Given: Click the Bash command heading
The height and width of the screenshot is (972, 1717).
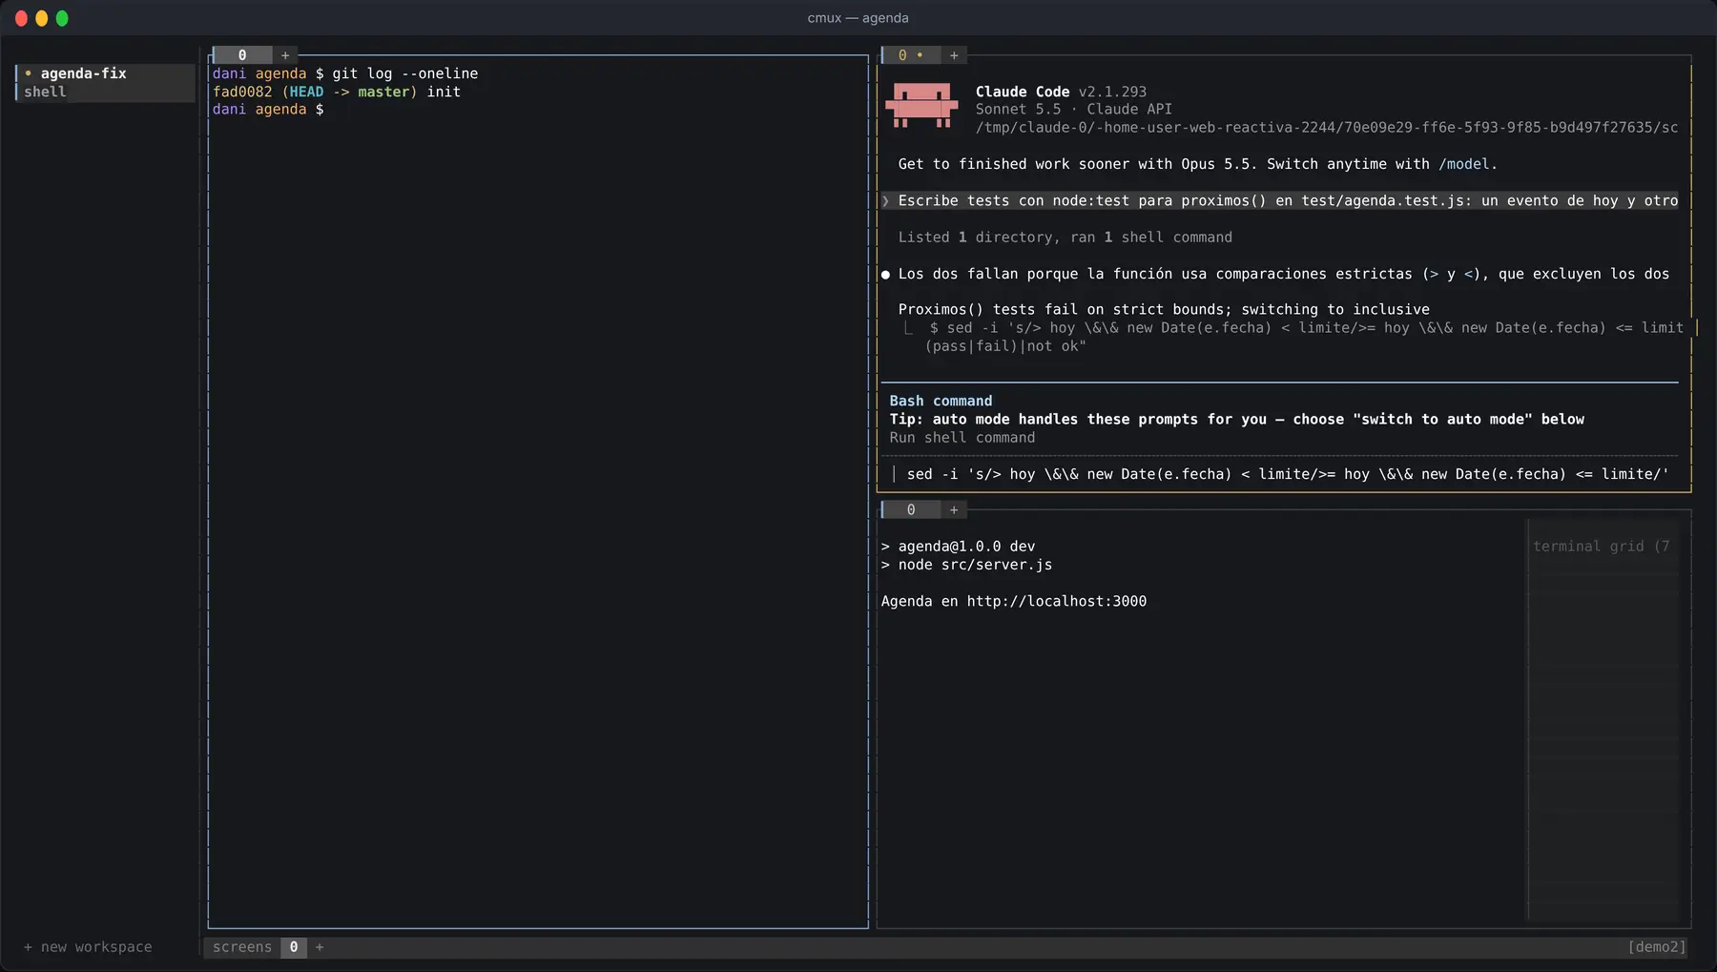Looking at the screenshot, I should coord(941,402).
